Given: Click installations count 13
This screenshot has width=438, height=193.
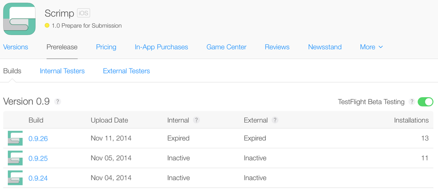Looking at the screenshot, I should pos(425,138).
